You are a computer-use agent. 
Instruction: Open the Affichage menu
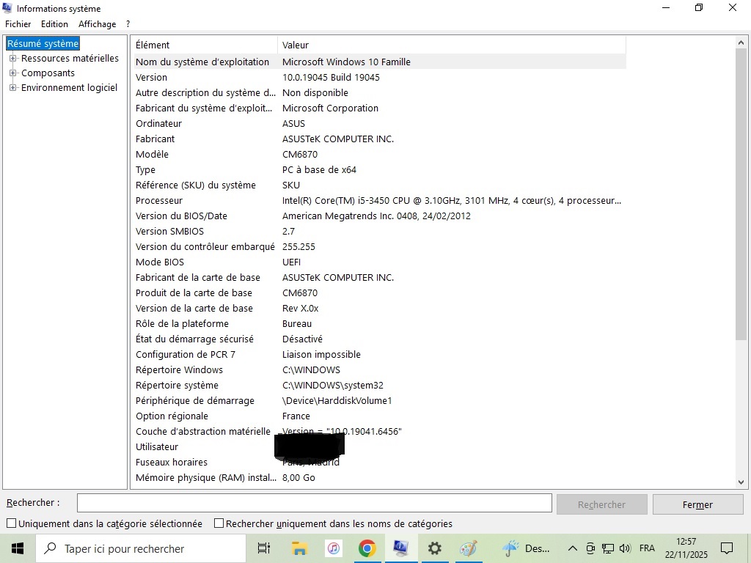point(98,24)
